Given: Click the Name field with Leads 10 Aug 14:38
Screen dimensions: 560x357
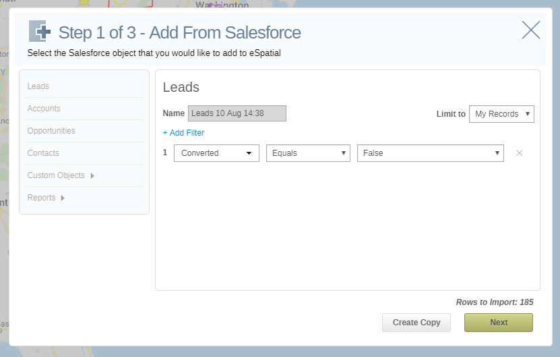Looking at the screenshot, I should 237,113.
